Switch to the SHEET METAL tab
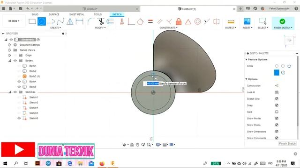Image resolution: width=300 pixels, height=168 pixels. click(x=77, y=14)
